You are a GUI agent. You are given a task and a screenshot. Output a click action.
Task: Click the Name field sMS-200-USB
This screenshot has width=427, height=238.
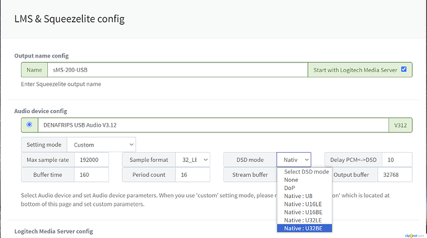click(x=178, y=70)
